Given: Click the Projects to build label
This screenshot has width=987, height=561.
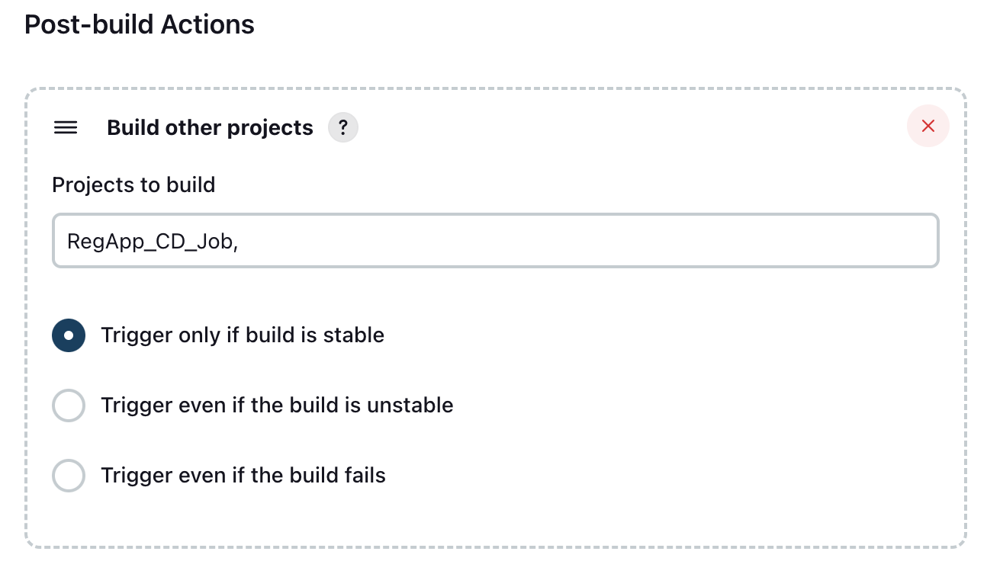Looking at the screenshot, I should (133, 184).
